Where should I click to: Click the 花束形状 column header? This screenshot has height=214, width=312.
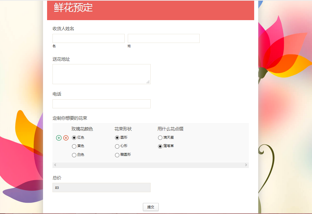pyautogui.click(x=123, y=129)
